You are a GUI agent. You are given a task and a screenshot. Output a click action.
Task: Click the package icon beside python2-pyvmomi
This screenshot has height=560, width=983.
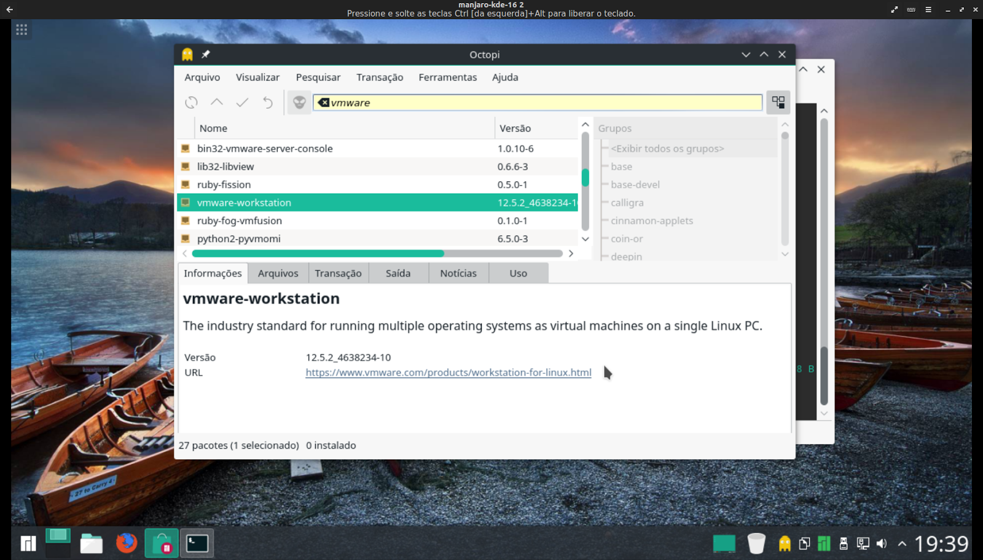(186, 239)
